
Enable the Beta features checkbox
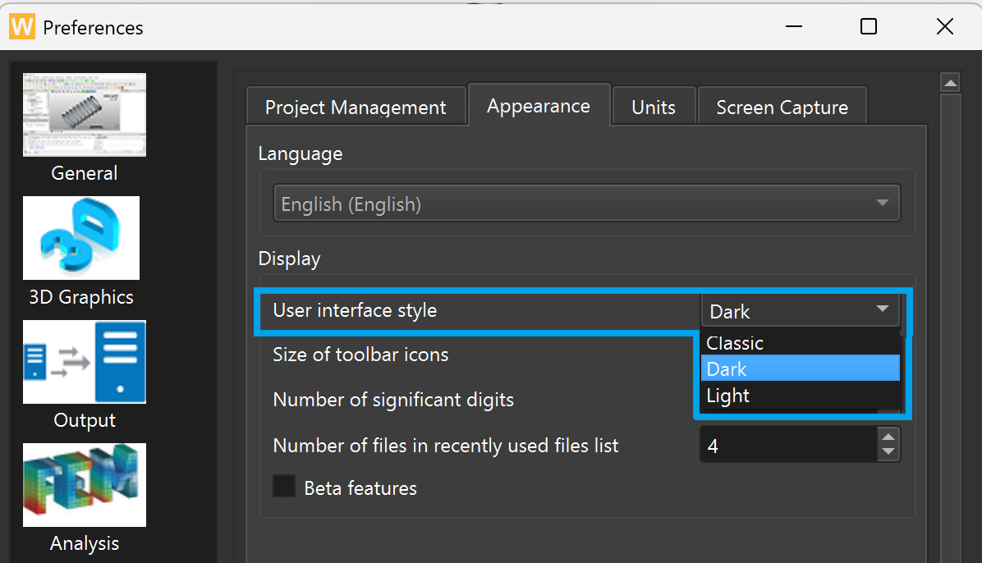(x=284, y=487)
